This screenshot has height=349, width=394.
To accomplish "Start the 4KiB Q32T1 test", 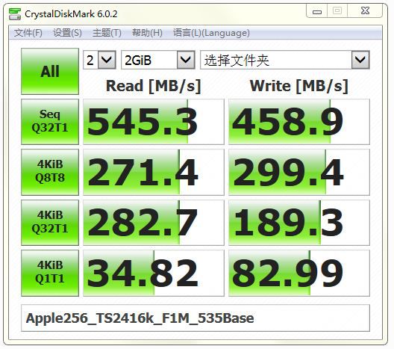I will [50, 223].
